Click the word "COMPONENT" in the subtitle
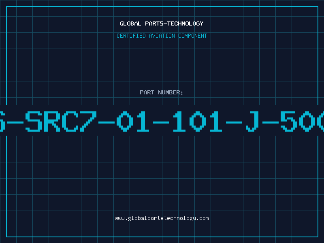The height and width of the screenshot is (243, 324). coord(192,36)
